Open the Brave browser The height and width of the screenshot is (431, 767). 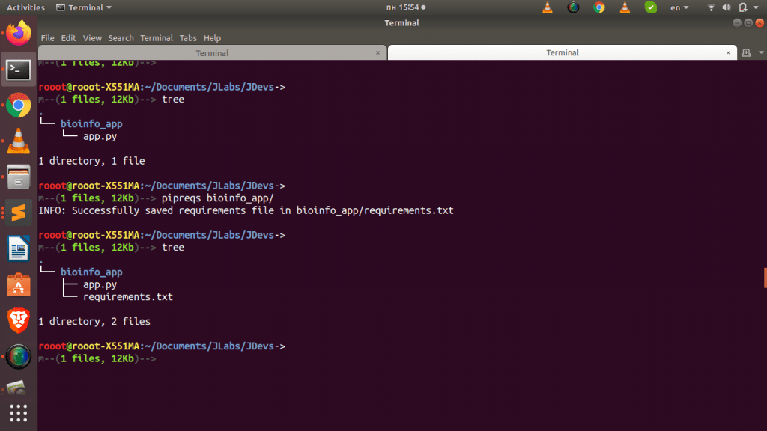(16, 320)
